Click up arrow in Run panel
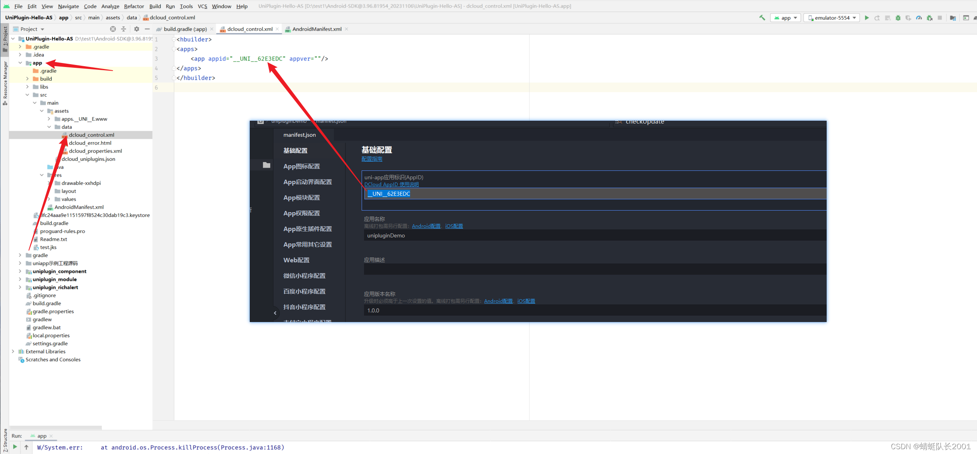 (x=26, y=447)
